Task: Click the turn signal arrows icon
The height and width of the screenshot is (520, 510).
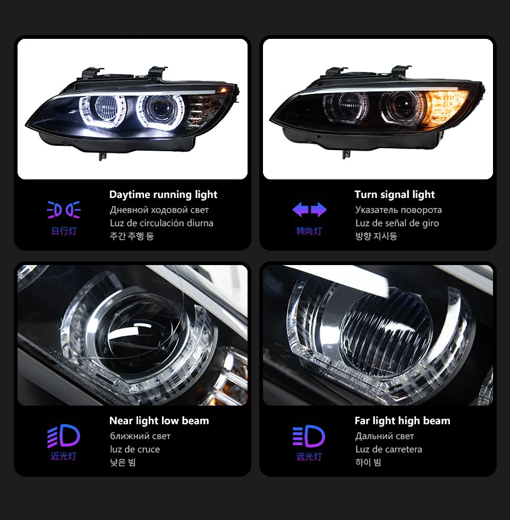Action: point(309,210)
